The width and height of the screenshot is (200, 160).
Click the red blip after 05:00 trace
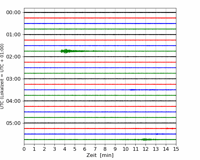tap(170, 129)
